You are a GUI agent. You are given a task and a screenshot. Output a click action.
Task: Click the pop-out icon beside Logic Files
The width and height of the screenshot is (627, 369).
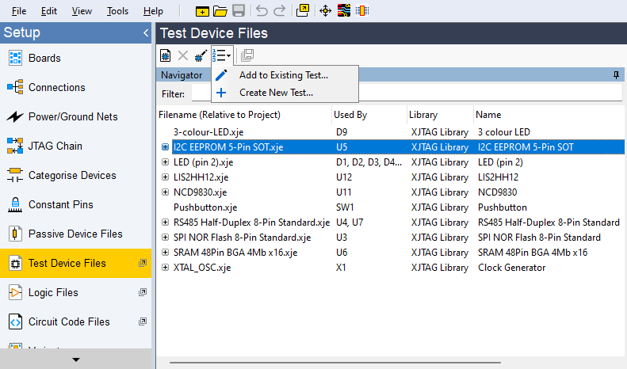click(x=143, y=292)
